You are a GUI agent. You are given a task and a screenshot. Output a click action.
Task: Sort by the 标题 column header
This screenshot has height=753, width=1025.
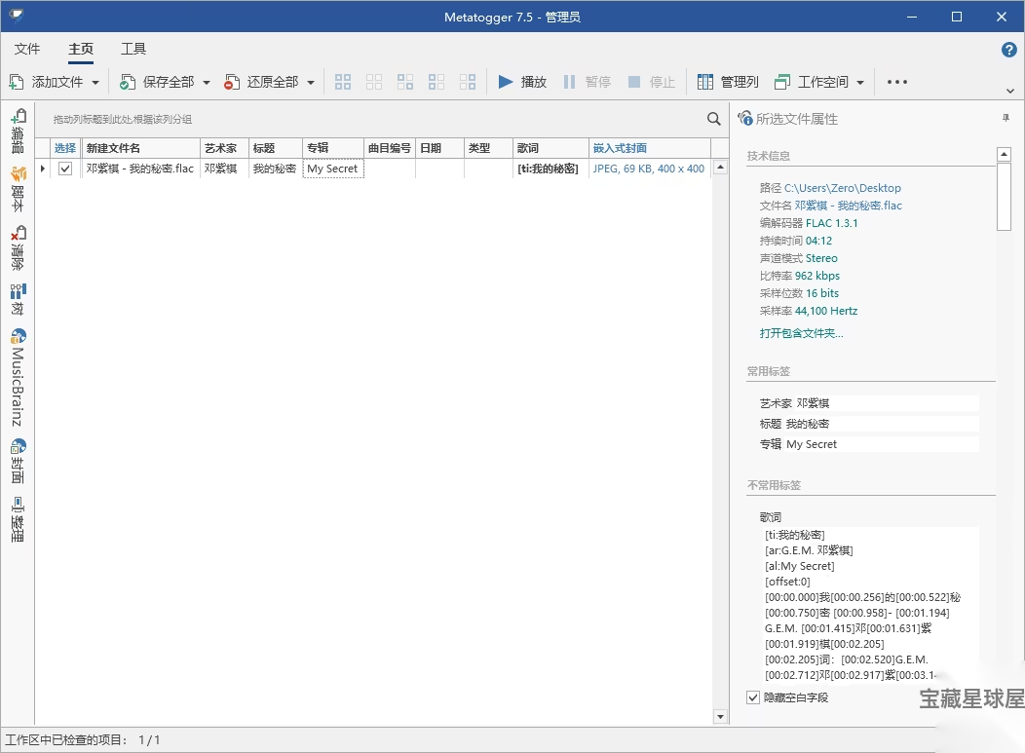coord(275,148)
